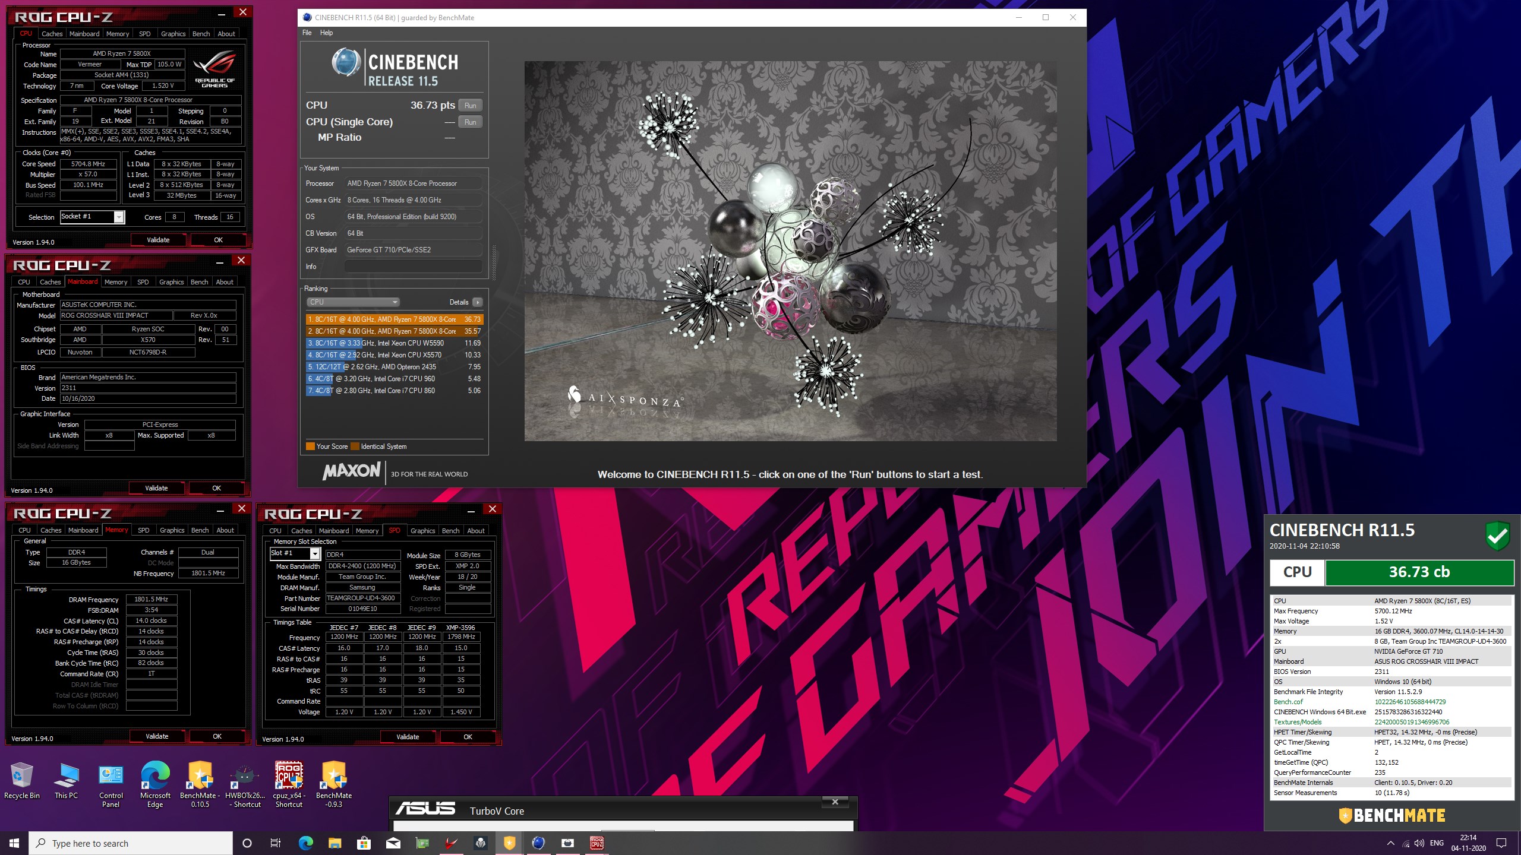Open the notification center icon

point(1501,843)
